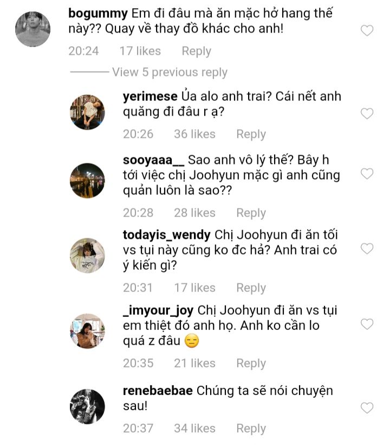Open the username link todayis_wendy
This screenshot has height=445, width=390.
(167, 235)
